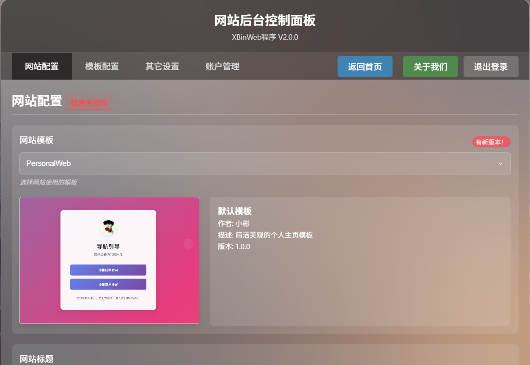Click the 有新版本！ update badge
This screenshot has height=365, width=530.
pyautogui.click(x=491, y=142)
